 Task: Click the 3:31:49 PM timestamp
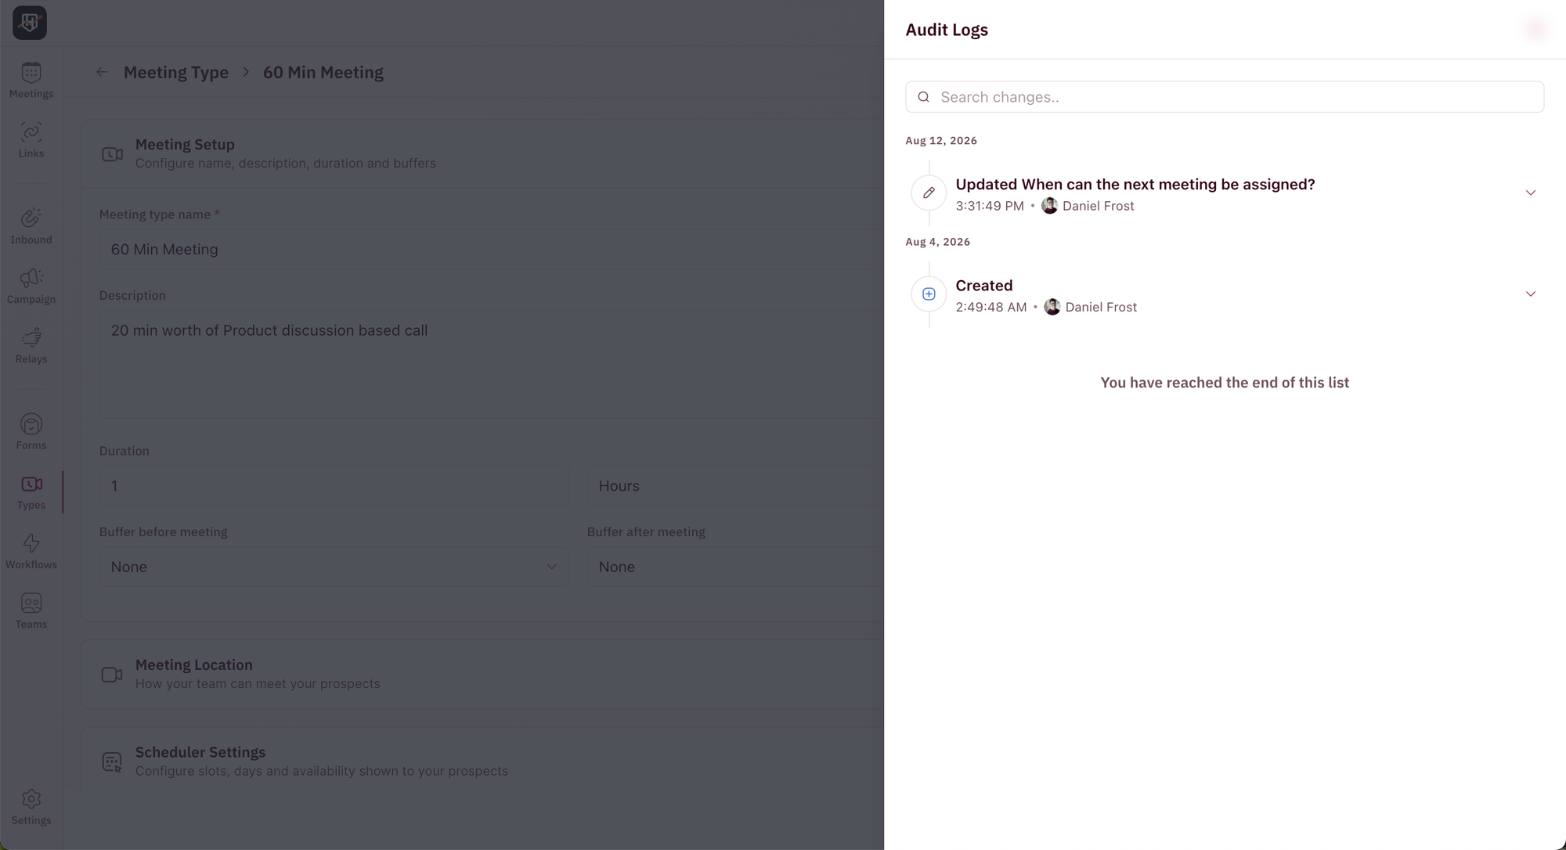(990, 206)
